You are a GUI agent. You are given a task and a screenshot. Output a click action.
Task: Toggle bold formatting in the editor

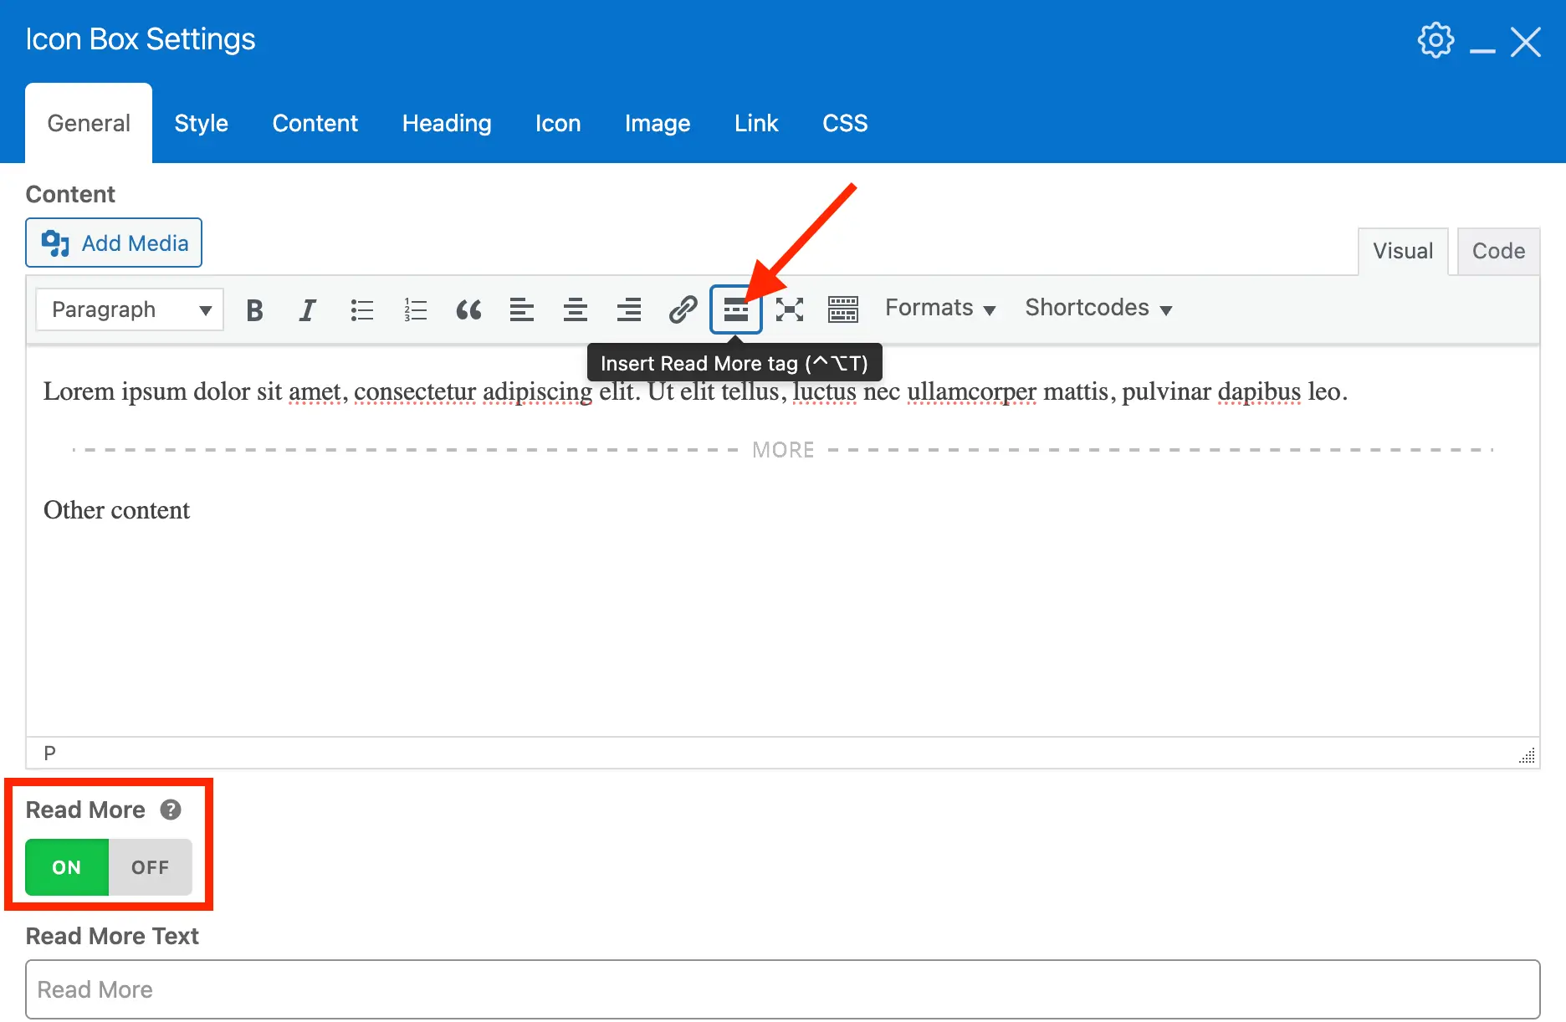[x=254, y=310]
